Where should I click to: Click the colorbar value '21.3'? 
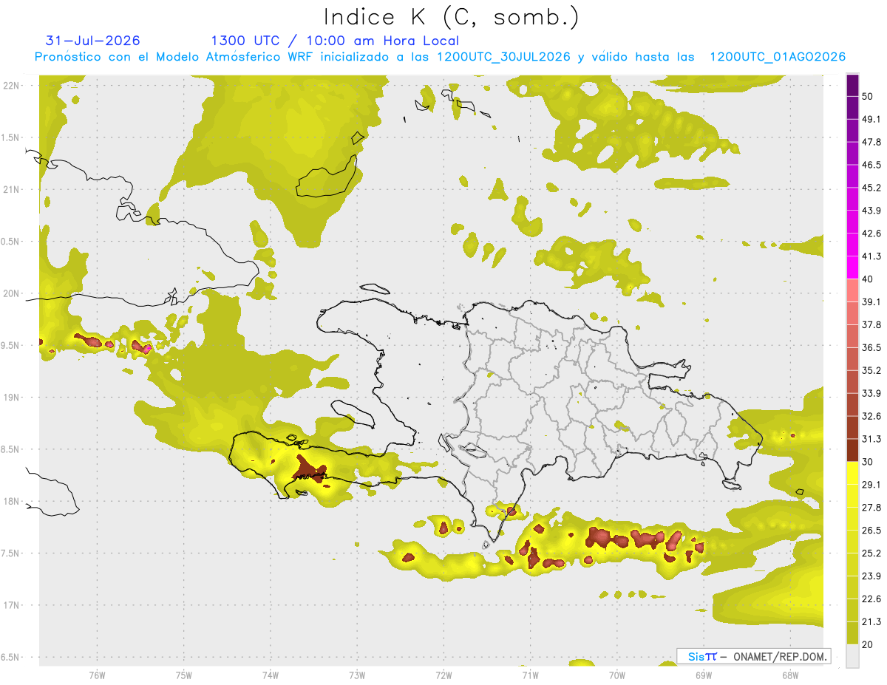(x=871, y=622)
